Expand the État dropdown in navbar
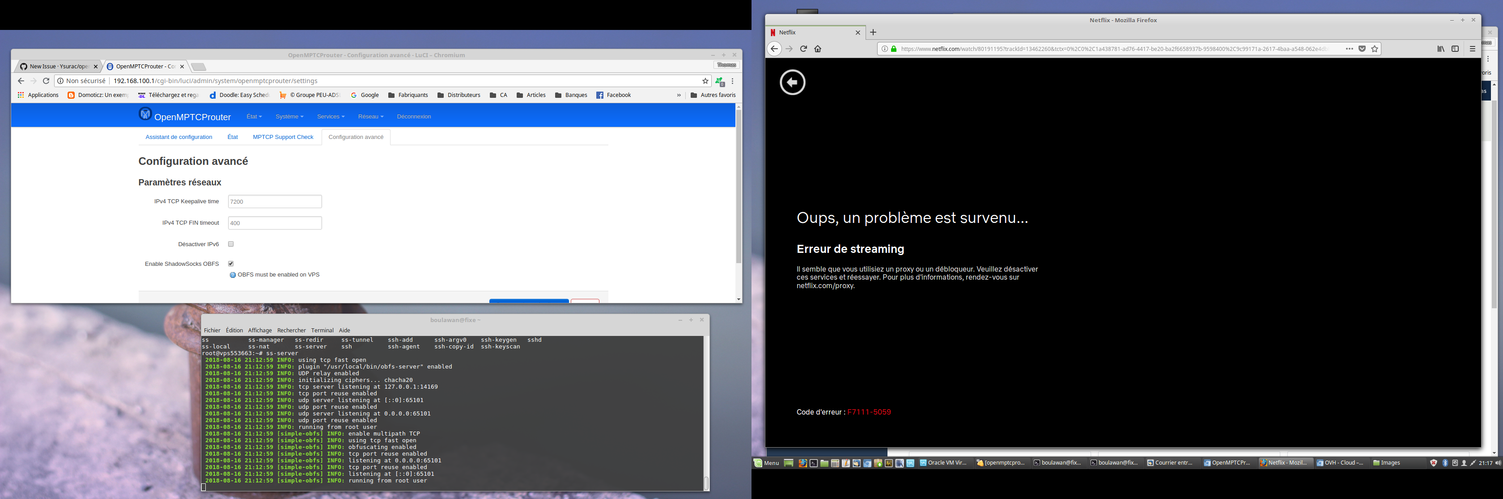 [255, 117]
